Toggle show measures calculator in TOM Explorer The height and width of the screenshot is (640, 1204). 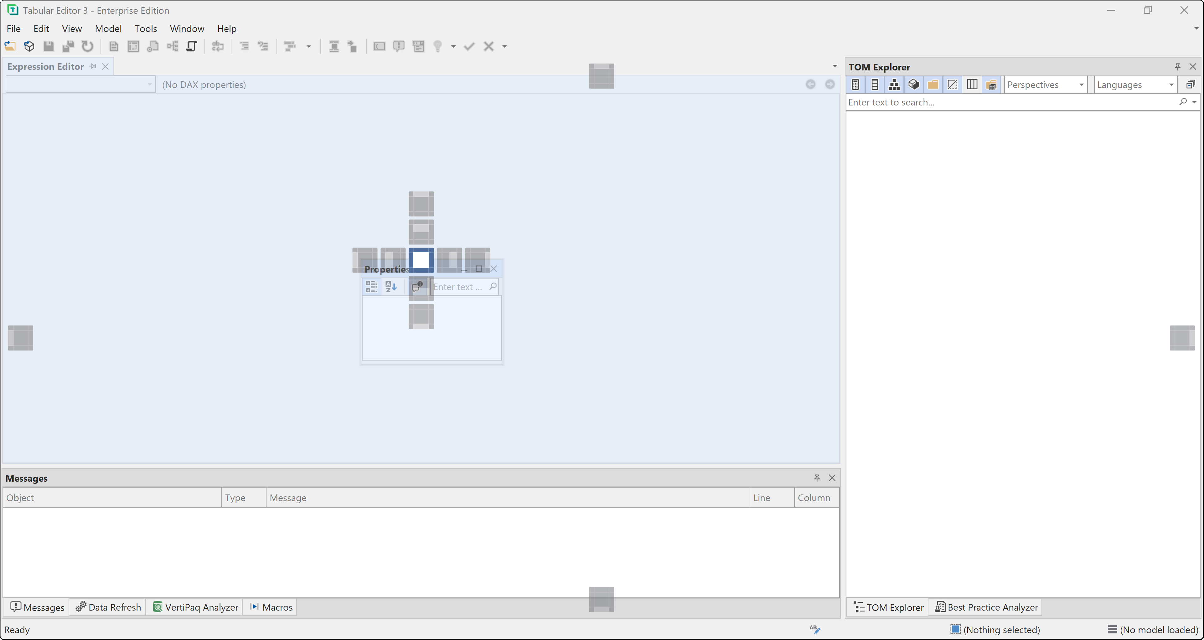tap(855, 84)
